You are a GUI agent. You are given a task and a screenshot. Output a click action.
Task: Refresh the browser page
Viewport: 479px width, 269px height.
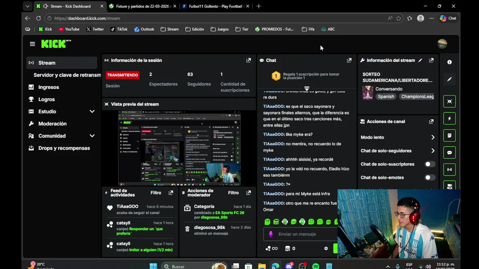38,18
